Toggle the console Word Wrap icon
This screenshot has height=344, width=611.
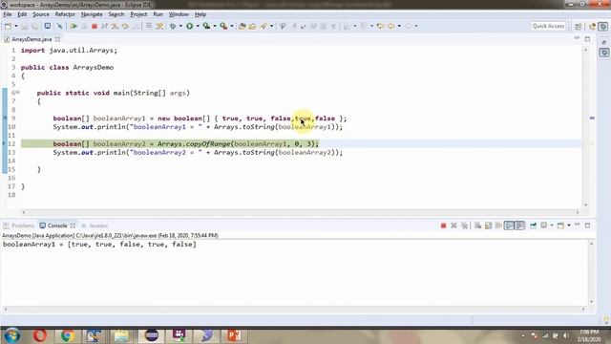click(498, 226)
